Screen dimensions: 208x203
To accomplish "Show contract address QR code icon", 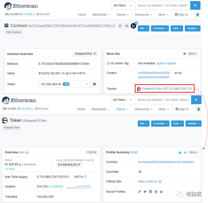I will [x=127, y=26].
